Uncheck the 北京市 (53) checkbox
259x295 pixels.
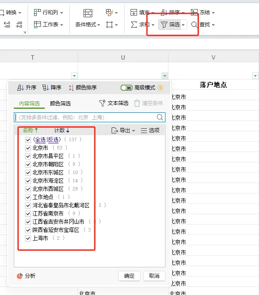28,148
